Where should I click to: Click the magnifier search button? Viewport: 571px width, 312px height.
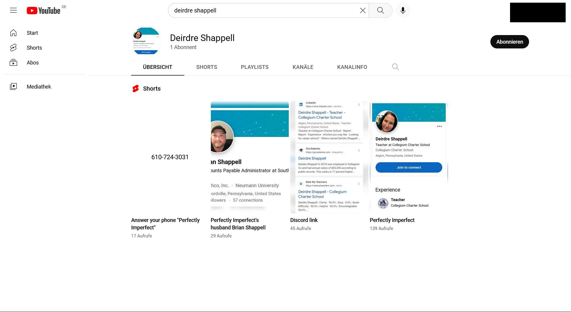(x=380, y=10)
